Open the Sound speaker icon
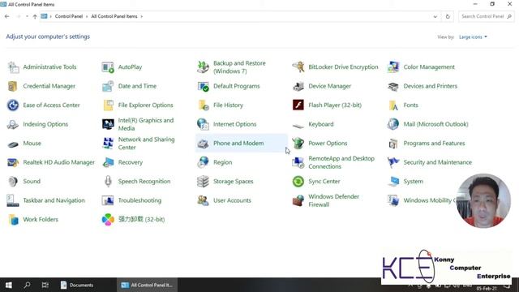 [13, 182]
